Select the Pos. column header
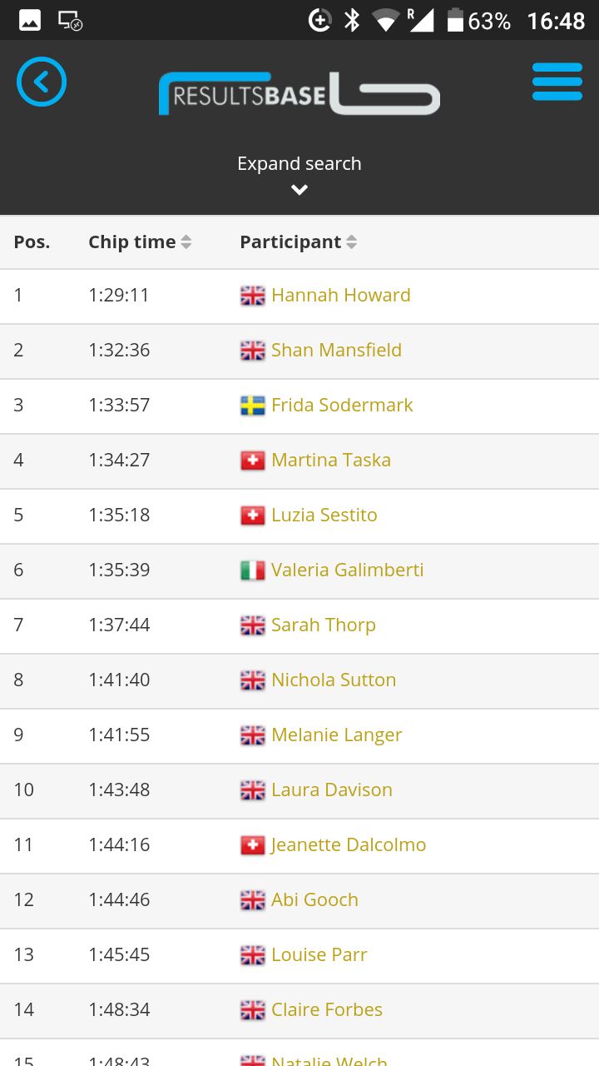This screenshot has width=599, height=1066. click(32, 242)
